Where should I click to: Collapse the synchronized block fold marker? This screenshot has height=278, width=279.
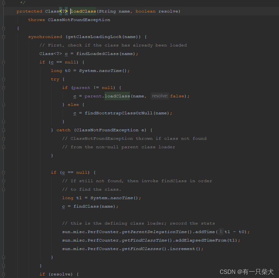pos(3,37)
